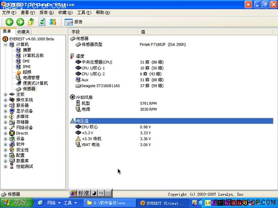Open the 开始 Start button
Screen dimensions: 278x208
pyautogui.click(x=16, y=203)
